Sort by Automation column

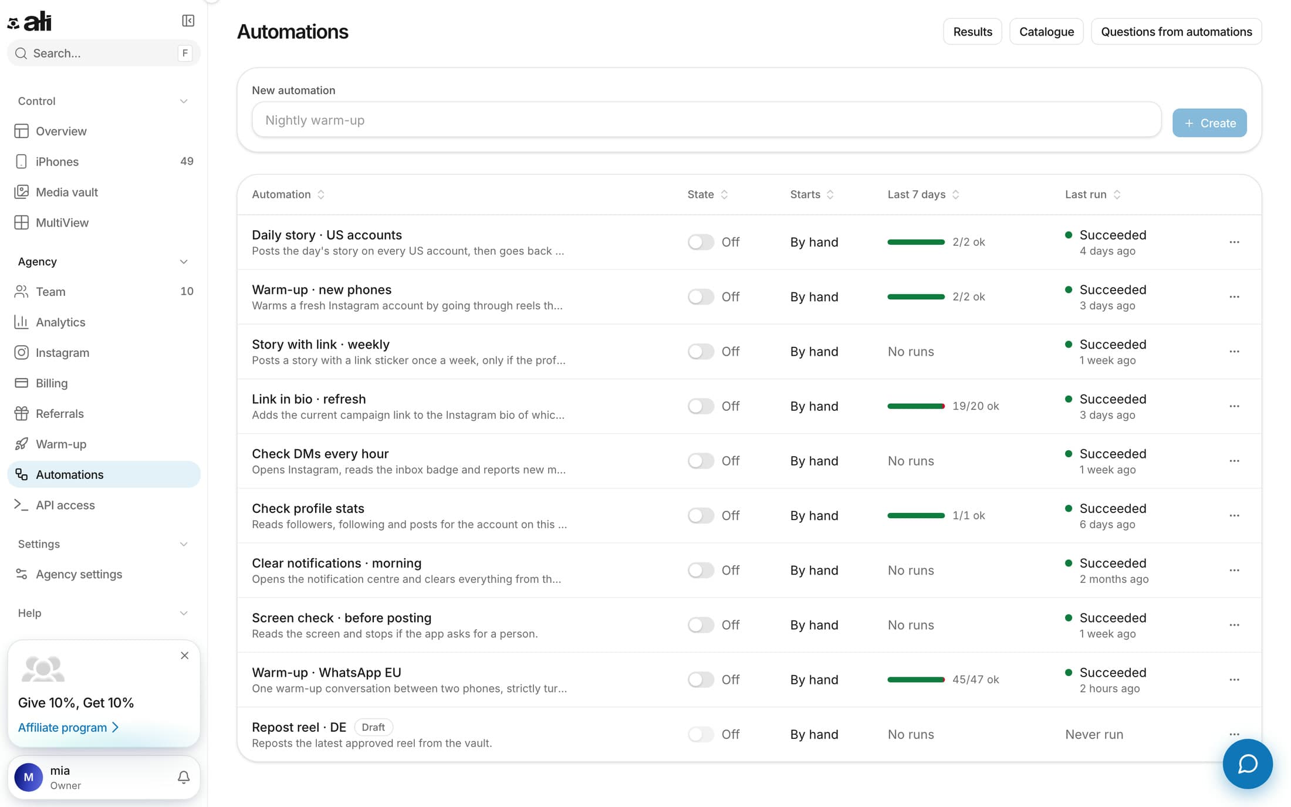(288, 194)
